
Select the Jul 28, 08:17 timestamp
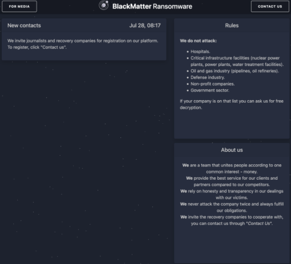(x=145, y=25)
